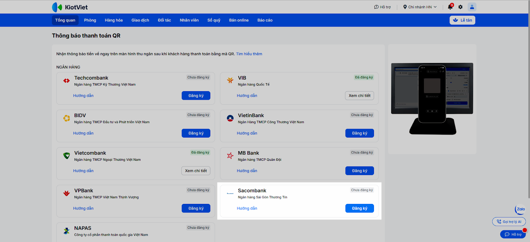Click the NGÂN HÀNG section label
Screen dimensions: 530x242
click(x=68, y=67)
